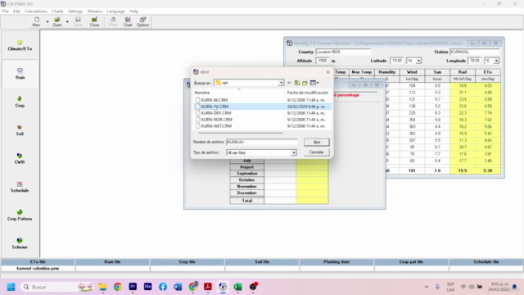
Task: Expand the 'Buscar en' folder dropdown
Action: 281,83
